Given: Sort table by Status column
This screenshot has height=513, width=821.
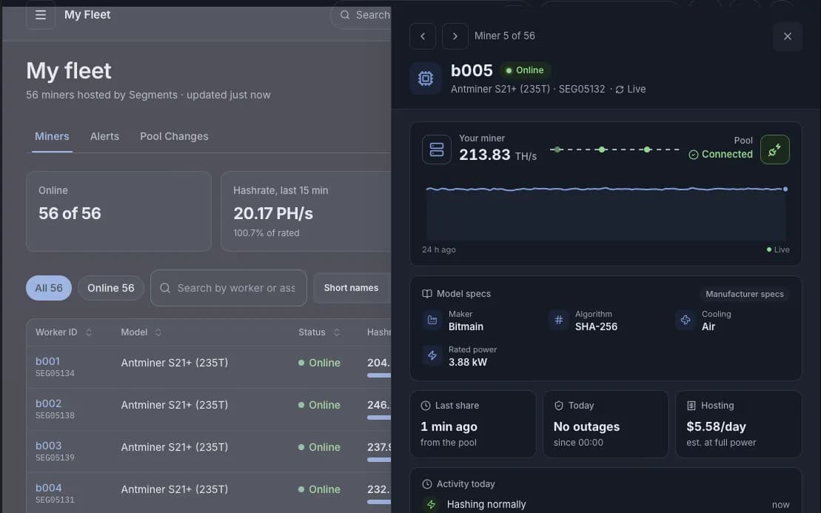Looking at the screenshot, I should pos(319,332).
